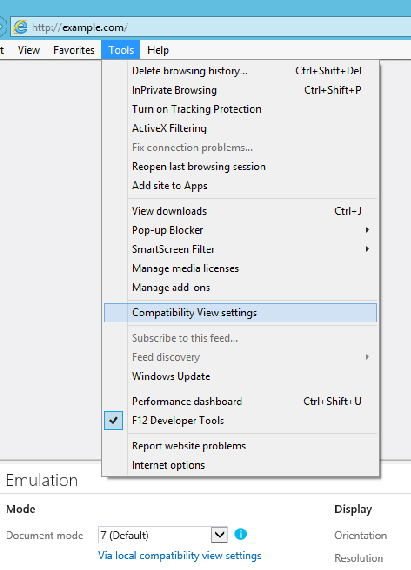
Task: Open Internet options
Action: (168, 465)
